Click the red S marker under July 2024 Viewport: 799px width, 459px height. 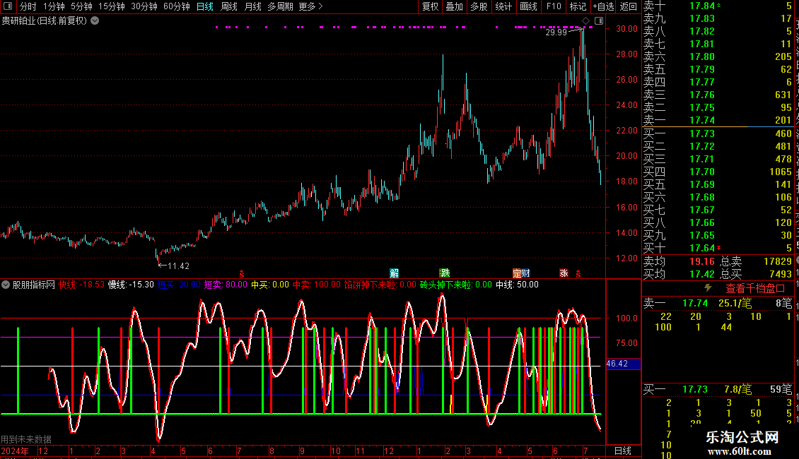click(242, 274)
